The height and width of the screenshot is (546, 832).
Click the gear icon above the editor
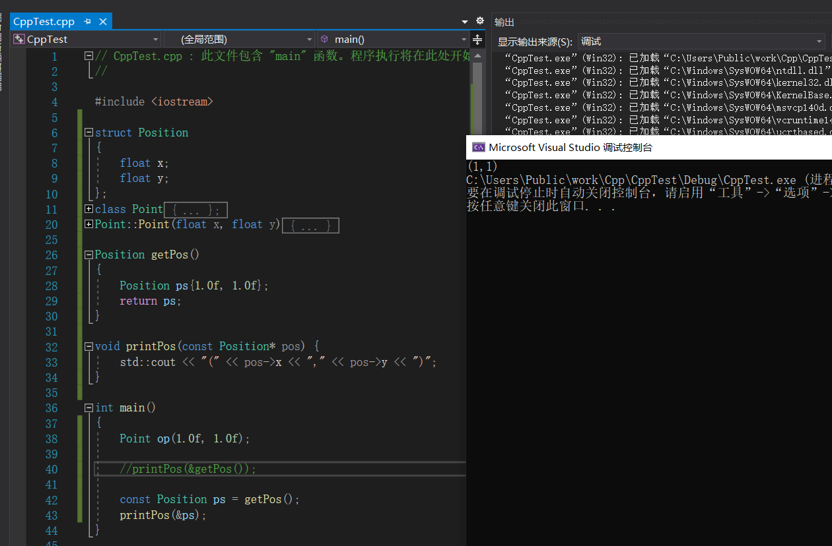pos(480,21)
